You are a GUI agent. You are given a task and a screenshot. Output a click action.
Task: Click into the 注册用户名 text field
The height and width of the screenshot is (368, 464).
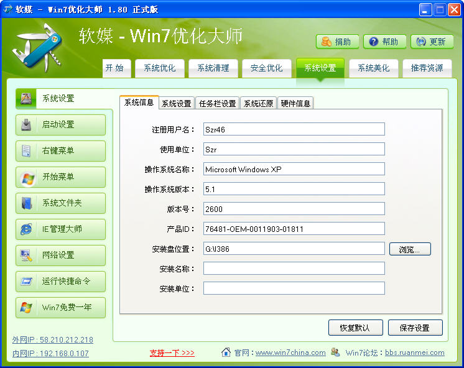click(294, 129)
